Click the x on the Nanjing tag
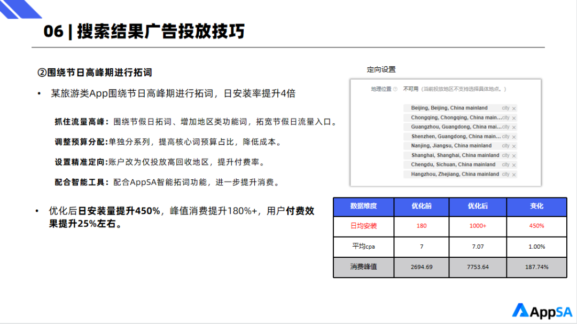 (514, 146)
